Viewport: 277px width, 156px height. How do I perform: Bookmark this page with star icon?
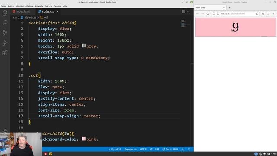tap(257, 13)
